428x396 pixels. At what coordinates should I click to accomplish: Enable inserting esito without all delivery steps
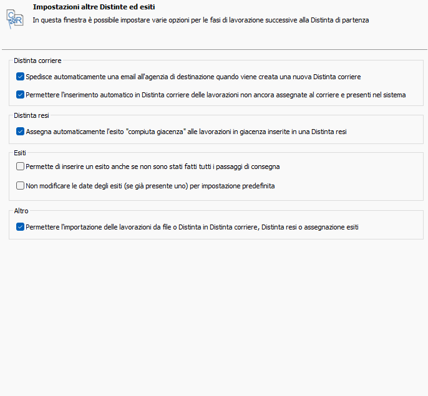(21, 167)
